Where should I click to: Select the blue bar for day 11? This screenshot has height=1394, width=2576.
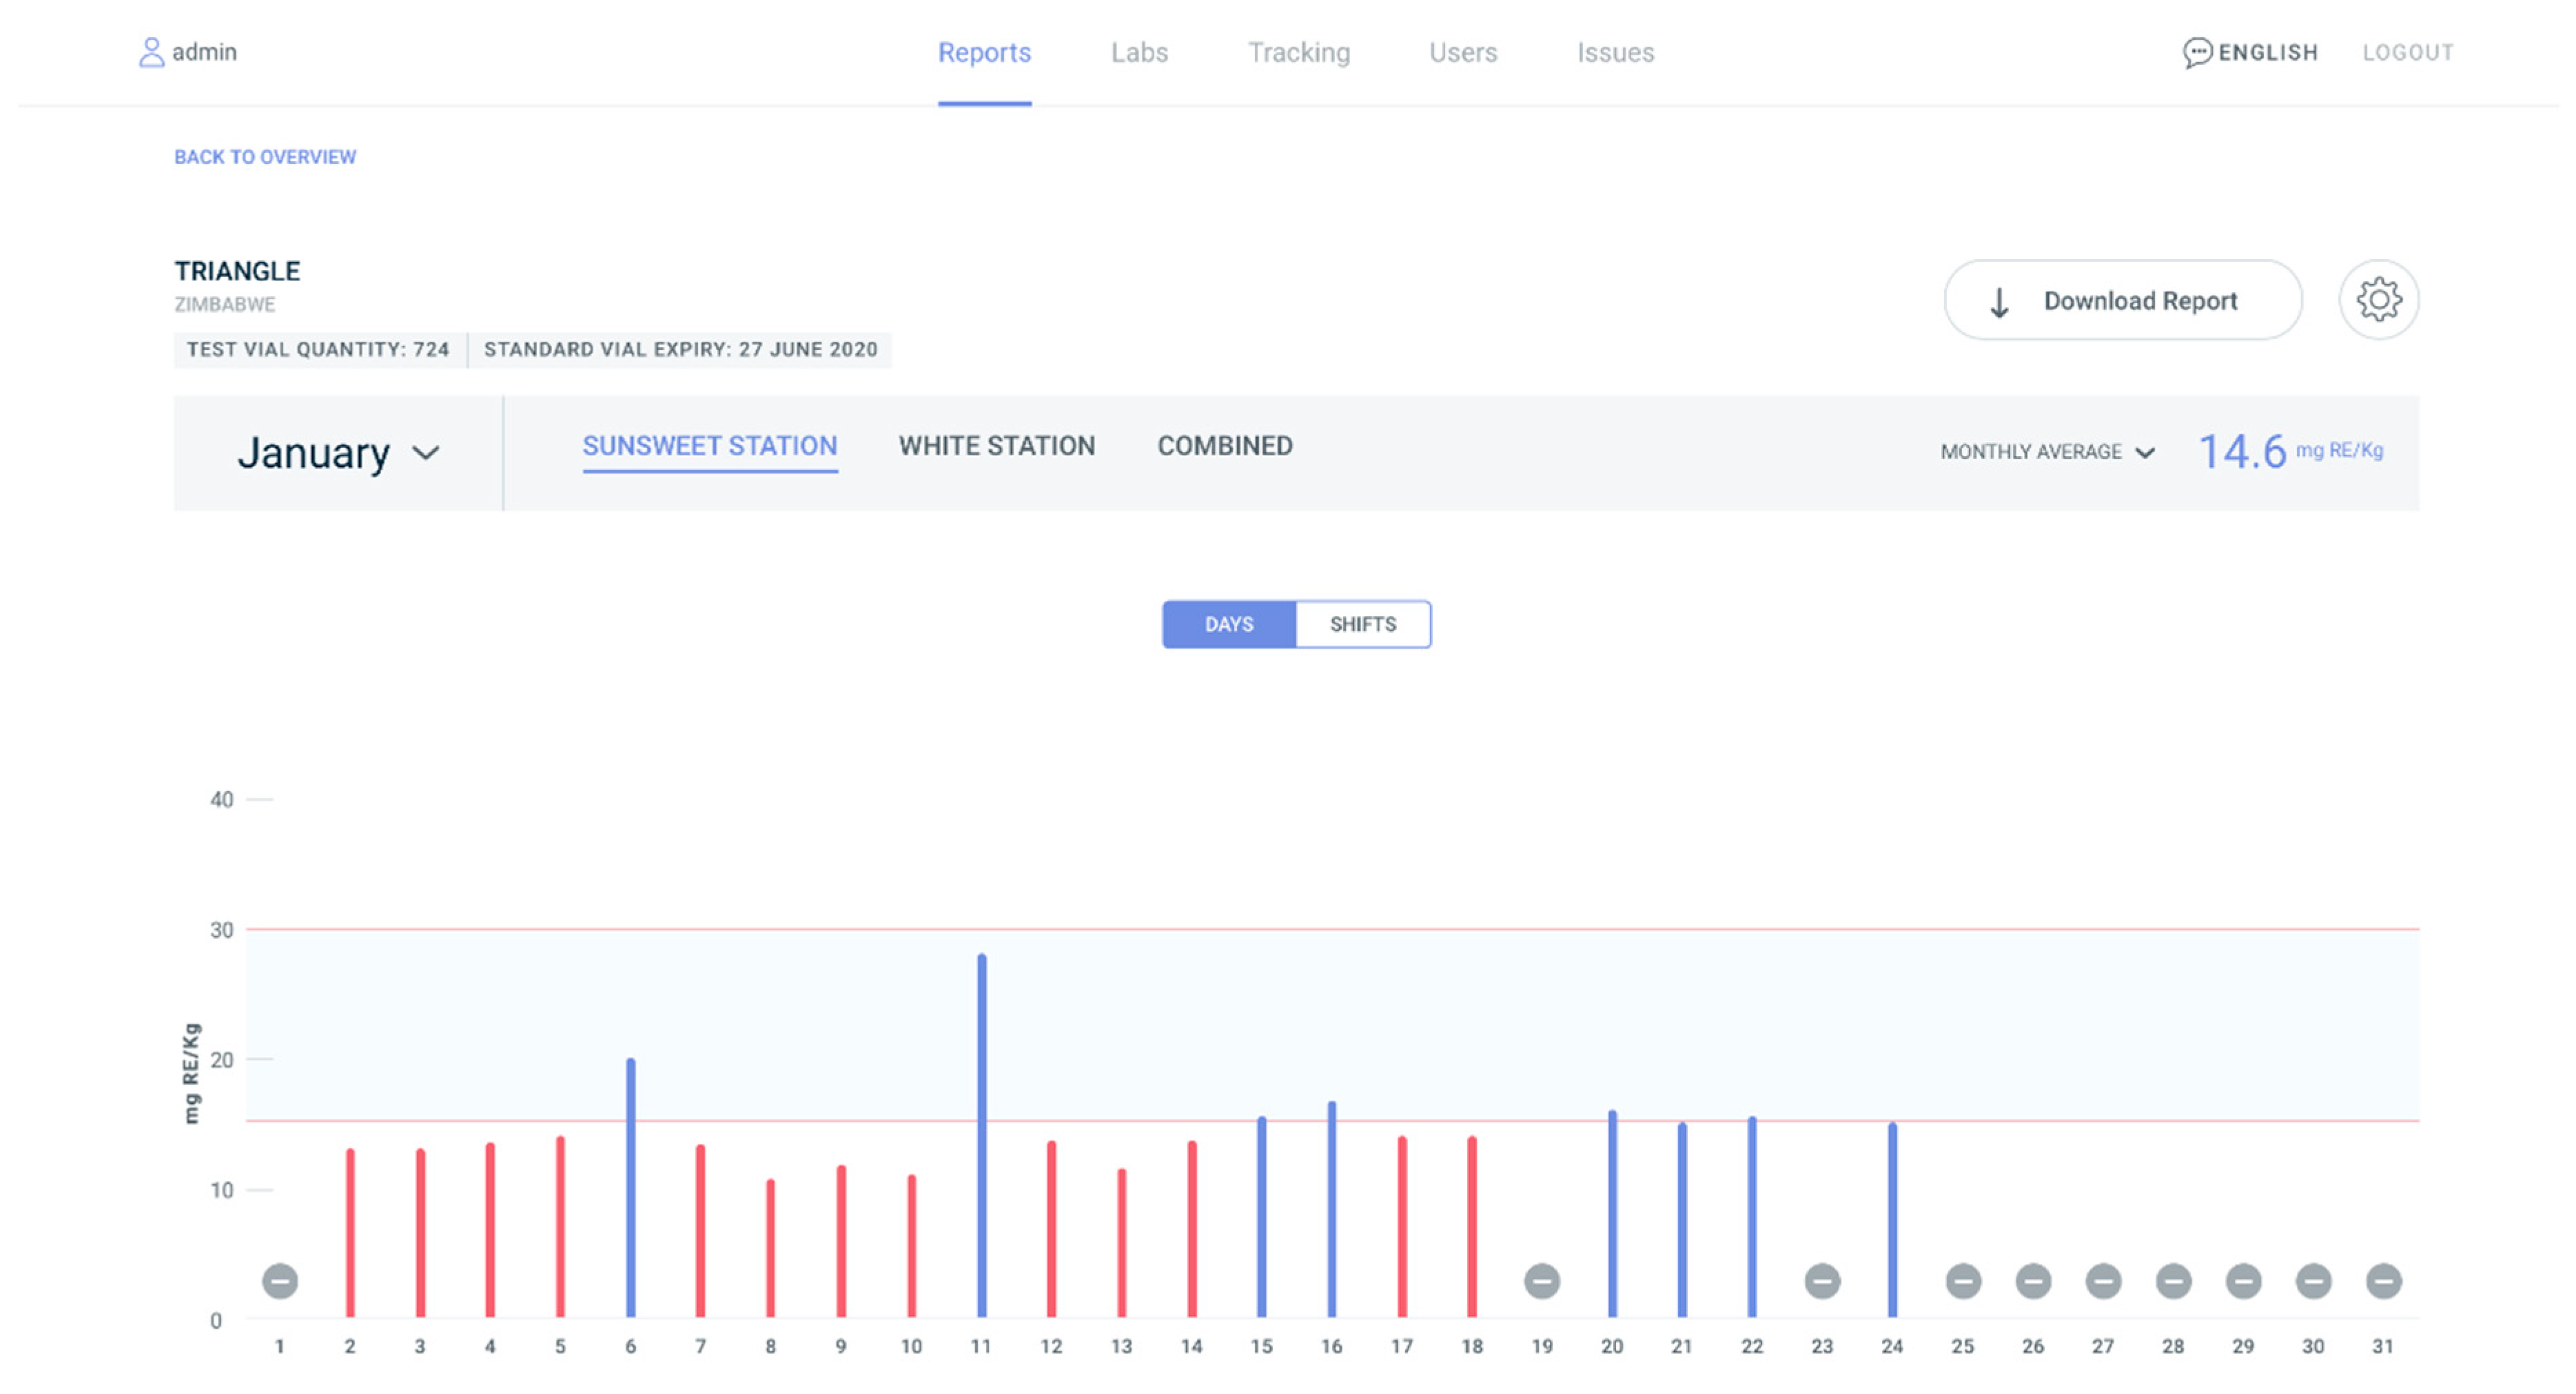[x=981, y=1135]
